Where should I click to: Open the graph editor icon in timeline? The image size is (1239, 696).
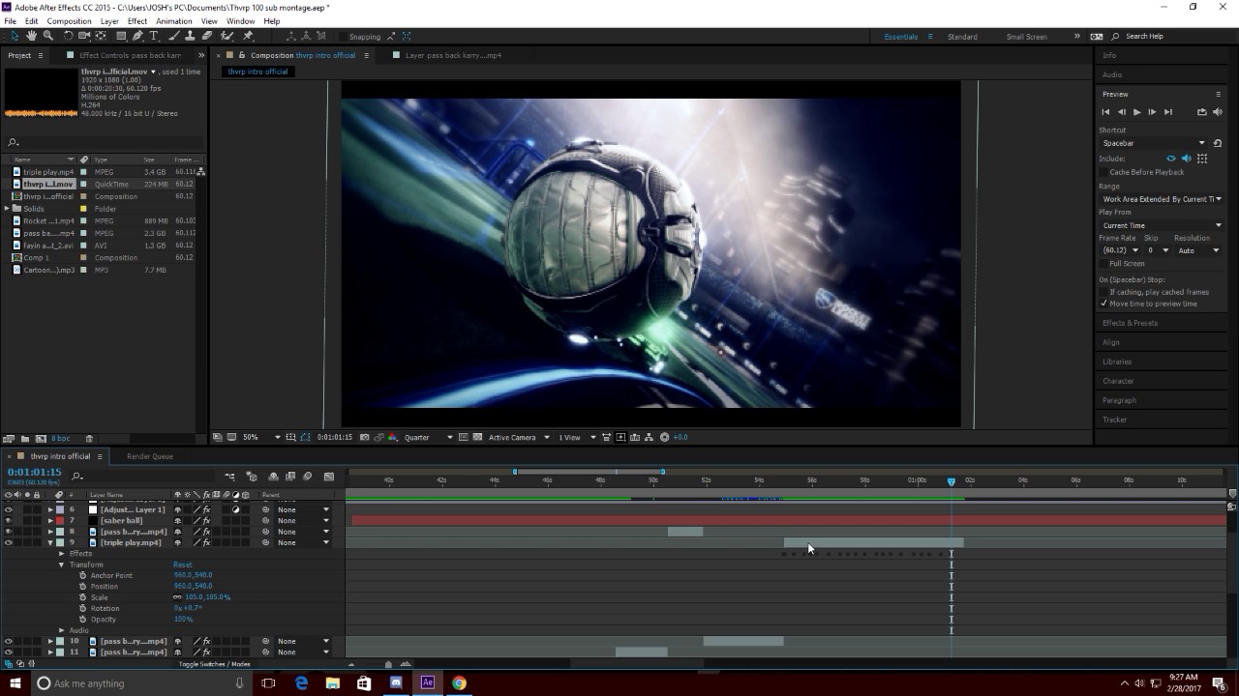click(329, 477)
